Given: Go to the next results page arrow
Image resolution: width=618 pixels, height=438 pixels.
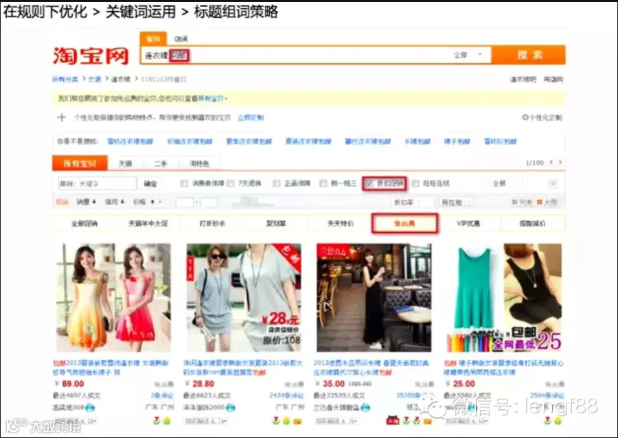Looking at the screenshot, I should click(560, 162).
